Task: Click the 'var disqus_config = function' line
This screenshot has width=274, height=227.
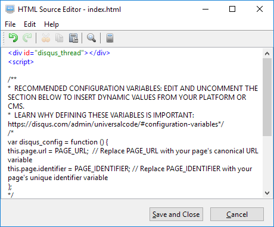Action: tap(58, 142)
